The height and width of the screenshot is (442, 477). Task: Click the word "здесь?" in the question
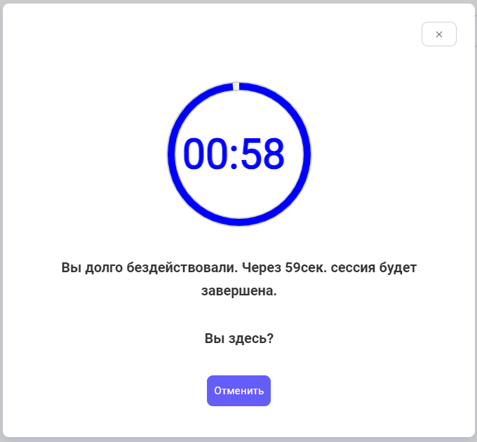(250, 338)
